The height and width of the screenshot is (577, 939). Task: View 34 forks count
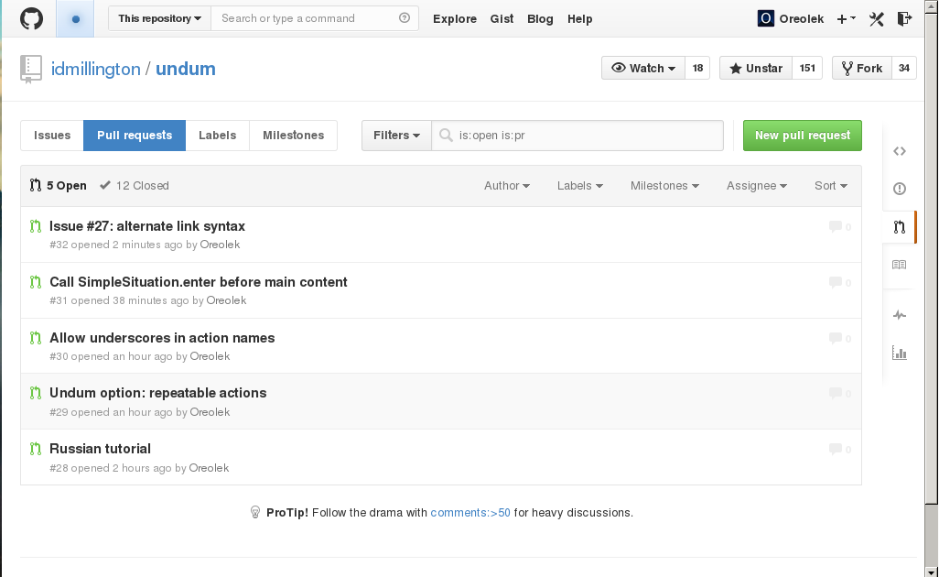pyautogui.click(x=904, y=69)
